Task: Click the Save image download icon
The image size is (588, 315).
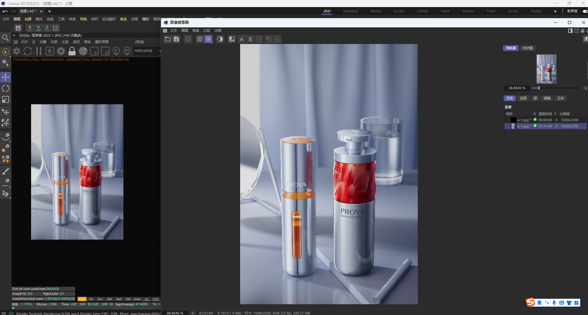Action: 176,39
